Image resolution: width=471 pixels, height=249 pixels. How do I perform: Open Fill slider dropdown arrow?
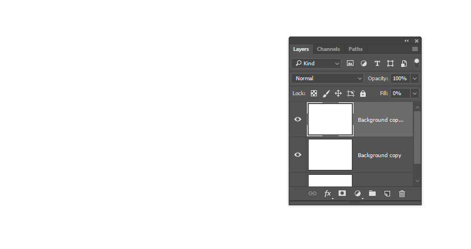415,94
